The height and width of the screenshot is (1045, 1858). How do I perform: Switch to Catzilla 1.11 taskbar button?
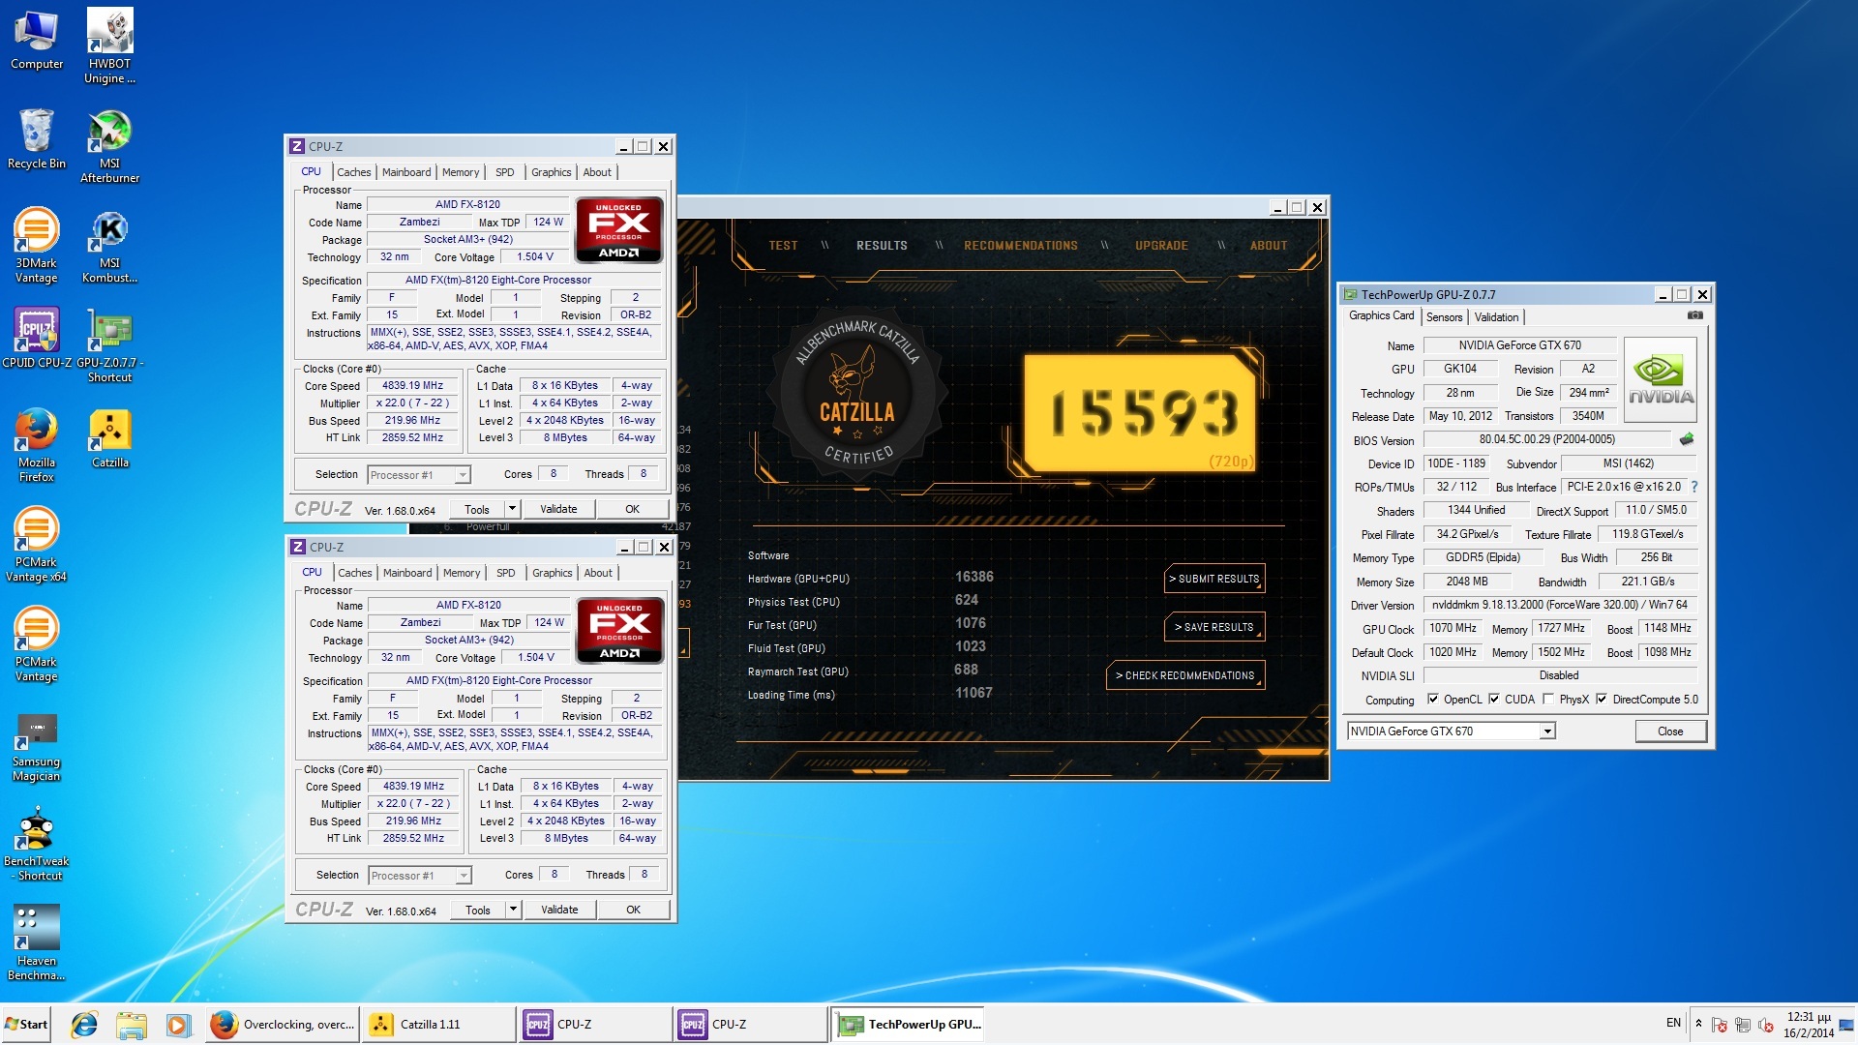439,1025
